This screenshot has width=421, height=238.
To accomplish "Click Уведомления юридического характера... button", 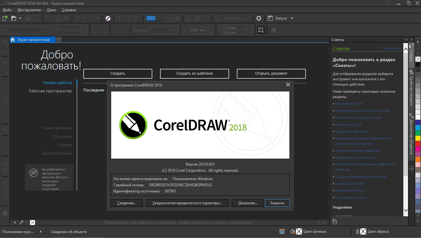I will [187, 203].
